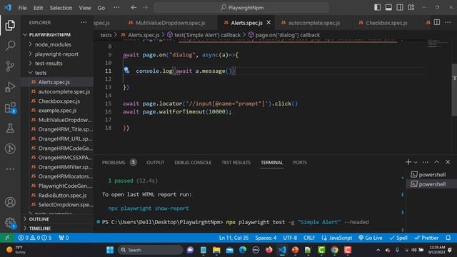Viewport: 457px width, 257px height.
Task: Open the terminal launch profile dropdown
Action: (416, 162)
